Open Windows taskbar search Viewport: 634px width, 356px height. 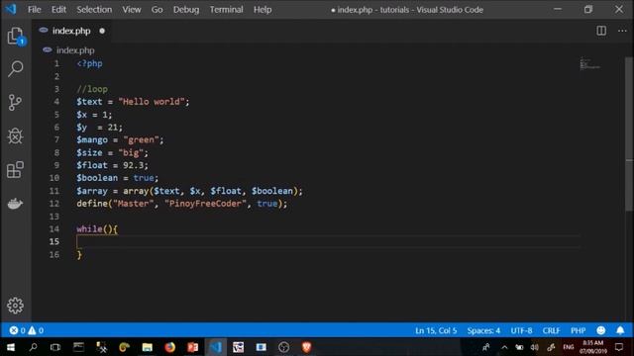33,347
